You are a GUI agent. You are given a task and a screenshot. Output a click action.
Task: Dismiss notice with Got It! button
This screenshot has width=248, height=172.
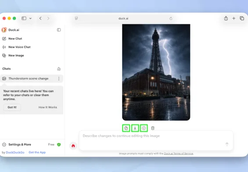coord(12,107)
